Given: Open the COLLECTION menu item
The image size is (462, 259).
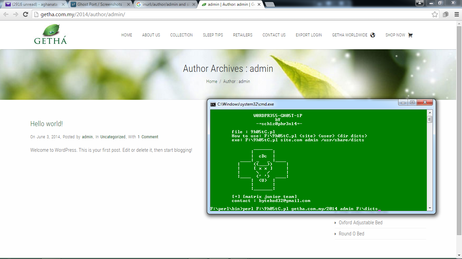Looking at the screenshot, I should tap(181, 35).
